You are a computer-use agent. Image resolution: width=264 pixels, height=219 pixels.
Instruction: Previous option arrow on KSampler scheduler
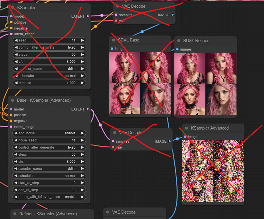16,76
